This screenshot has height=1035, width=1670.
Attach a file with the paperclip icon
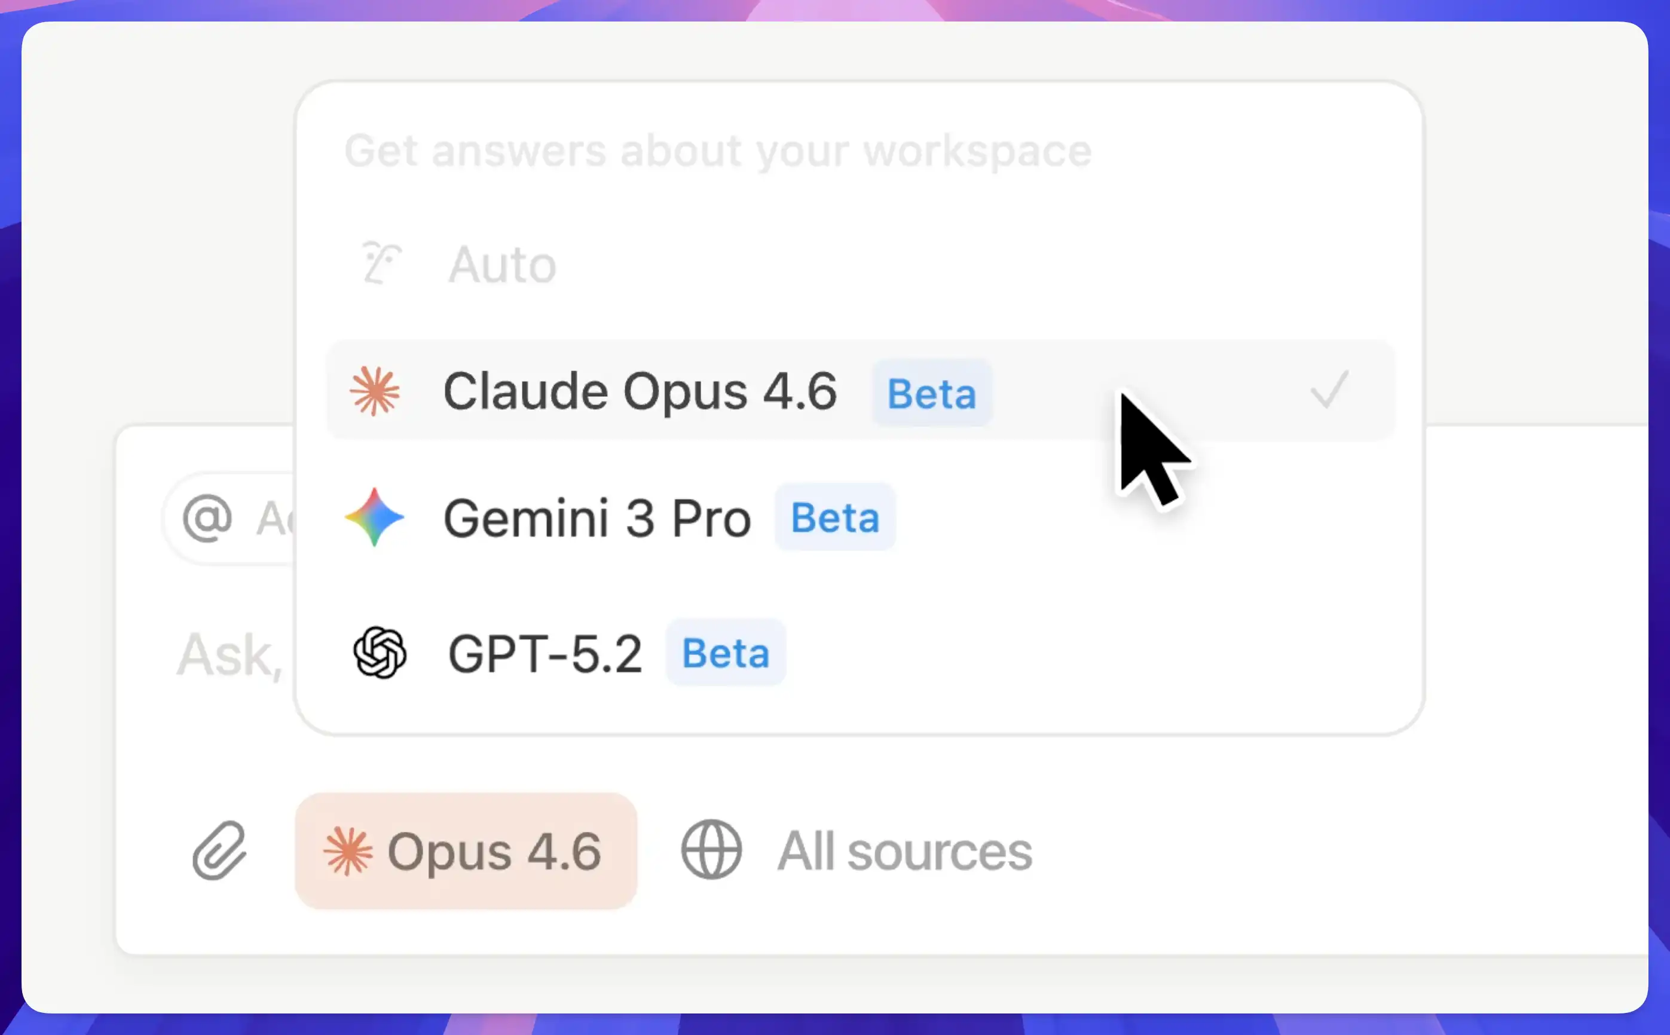219,851
